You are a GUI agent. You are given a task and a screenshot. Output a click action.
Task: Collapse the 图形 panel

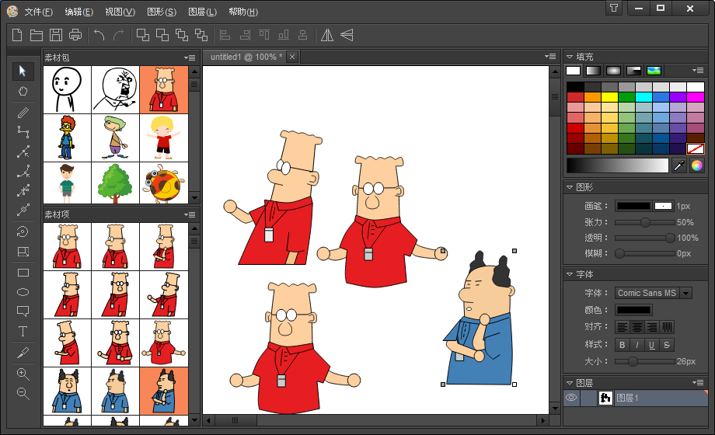coord(570,187)
